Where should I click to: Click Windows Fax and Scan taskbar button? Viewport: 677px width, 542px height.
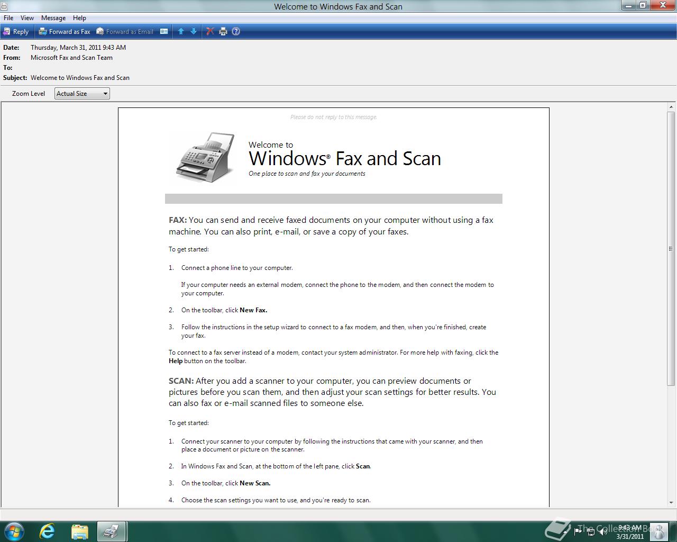pos(111,531)
